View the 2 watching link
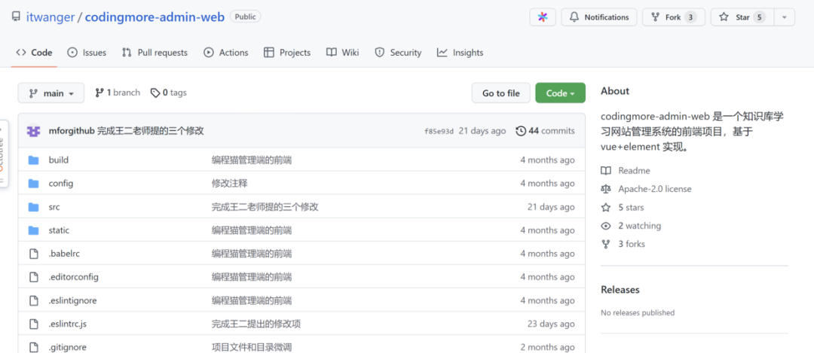Screen dimensions: 814x353 tap(632, 226)
